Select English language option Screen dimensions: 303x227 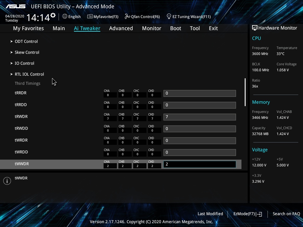pyautogui.click(x=74, y=17)
